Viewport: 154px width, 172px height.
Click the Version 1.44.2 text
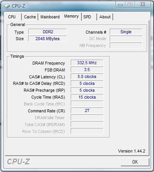131,151
